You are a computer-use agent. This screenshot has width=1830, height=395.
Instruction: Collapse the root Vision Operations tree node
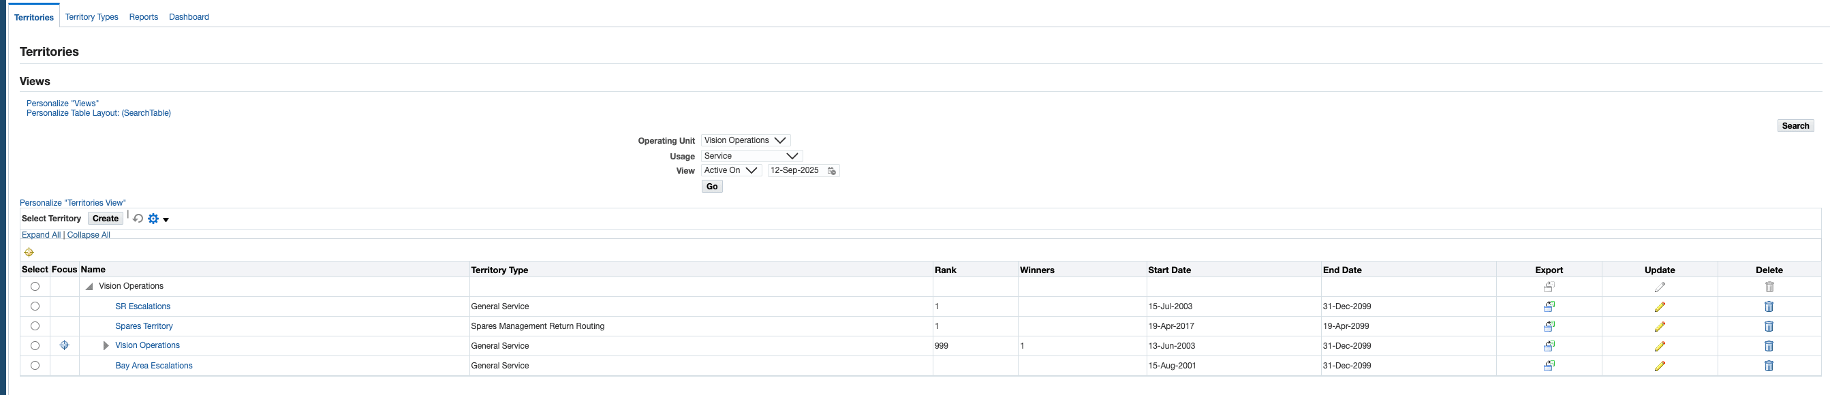[x=89, y=287]
